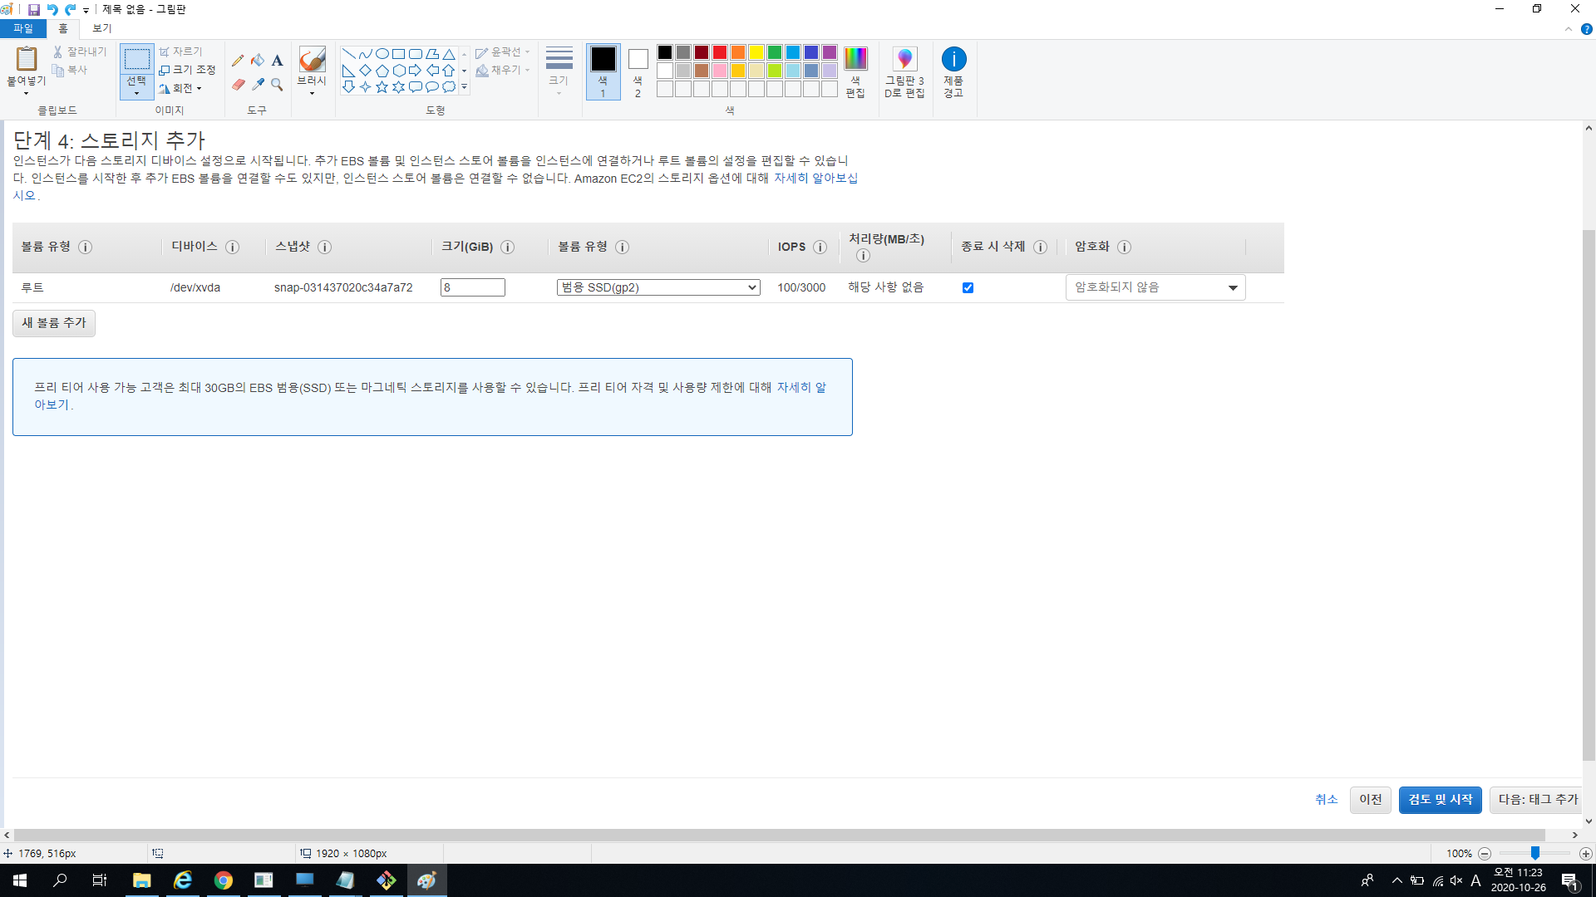Open the gp2 volume type dropdown
Screen dimensions: 1596x897
click(658, 287)
